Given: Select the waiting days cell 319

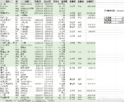Looking at the screenshot, I should (57, 4).
